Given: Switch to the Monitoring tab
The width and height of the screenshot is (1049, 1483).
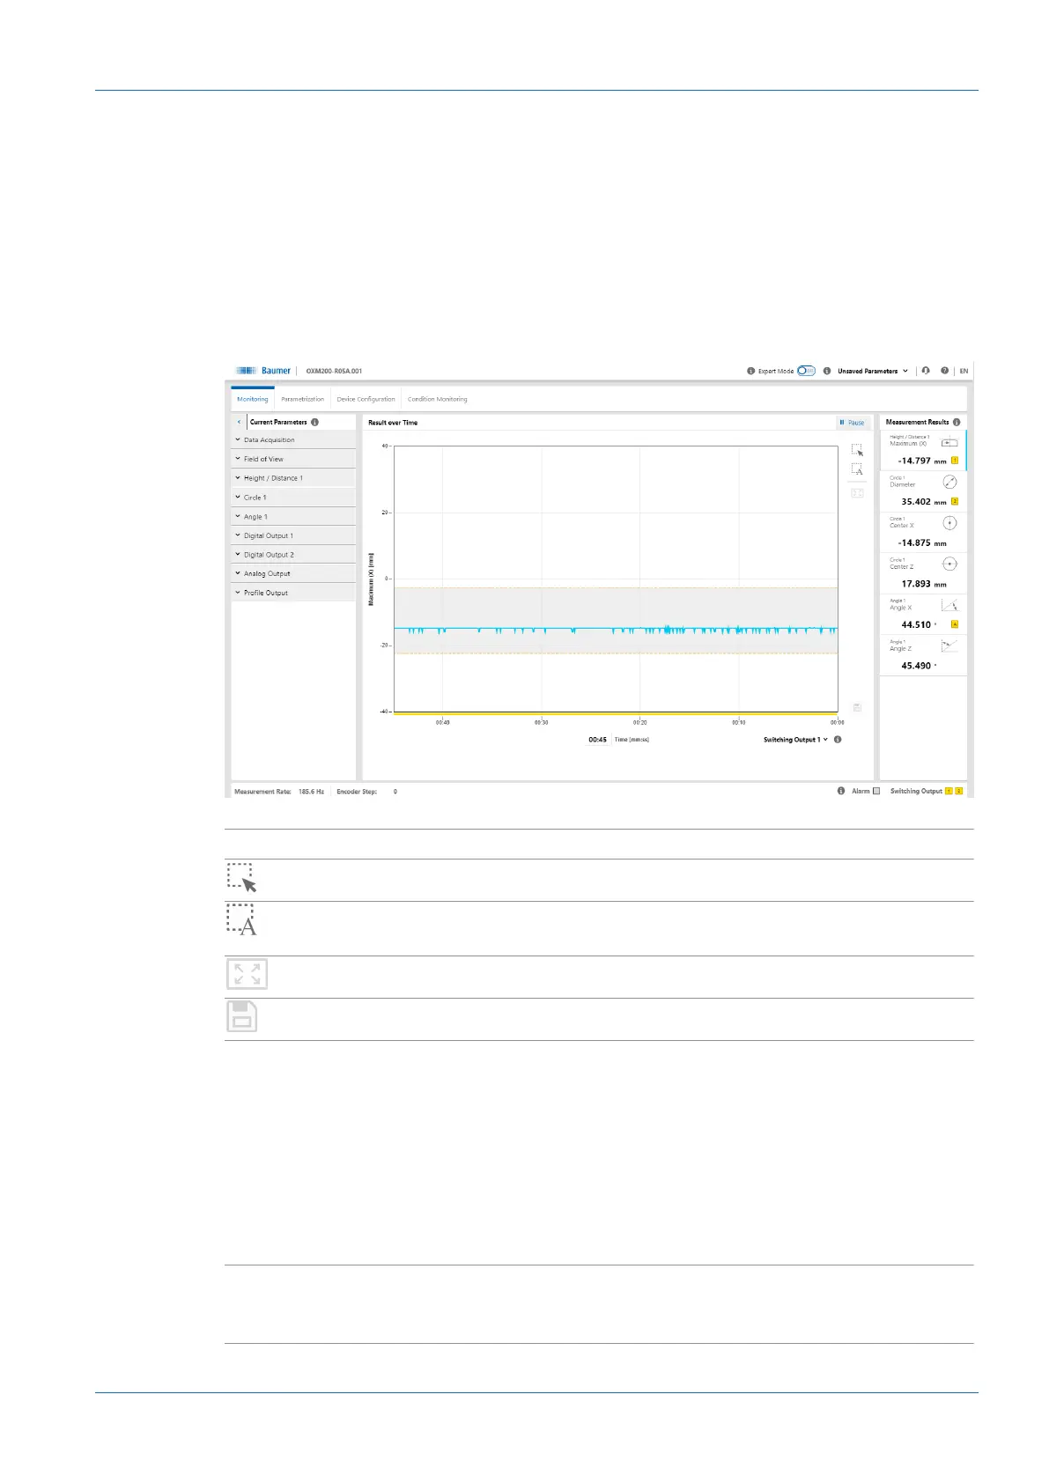Looking at the screenshot, I should tap(253, 399).
